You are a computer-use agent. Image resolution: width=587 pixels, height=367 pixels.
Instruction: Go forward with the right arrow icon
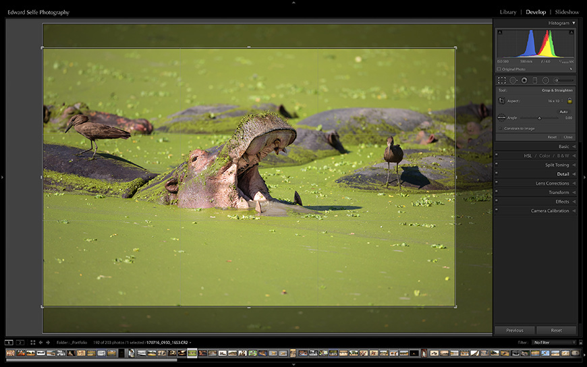click(x=48, y=342)
